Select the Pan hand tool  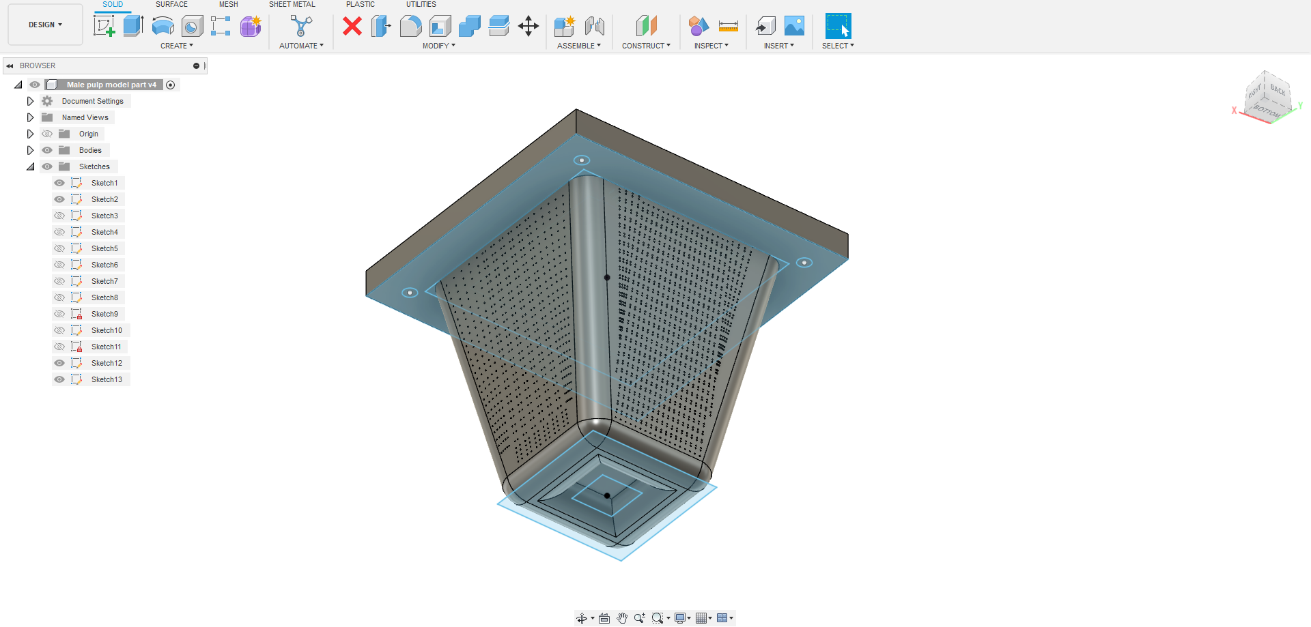point(622,618)
